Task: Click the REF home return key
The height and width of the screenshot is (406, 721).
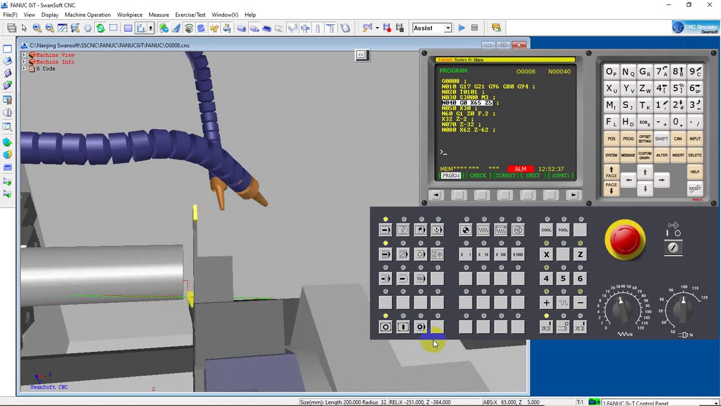Action: (x=466, y=230)
